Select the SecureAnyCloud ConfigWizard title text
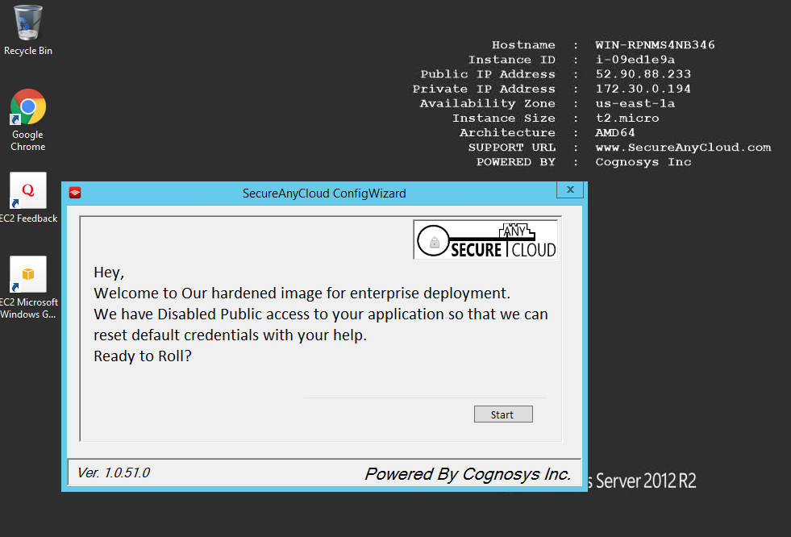The height and width of the screenshot is (537, 791). pyautogui.click(x=324, y=194)
